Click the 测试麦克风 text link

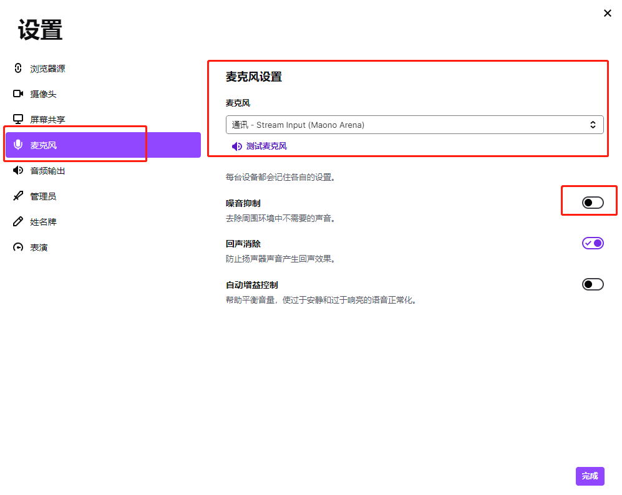click(266, 147)
